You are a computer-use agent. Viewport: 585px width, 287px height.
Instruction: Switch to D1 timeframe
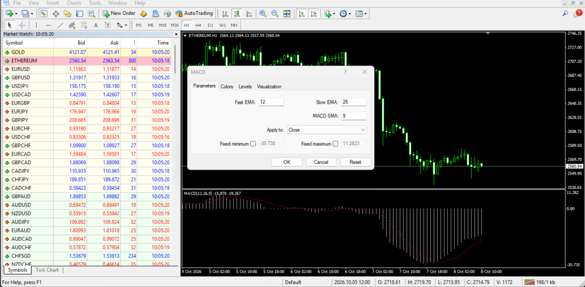210,25
